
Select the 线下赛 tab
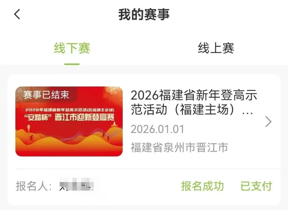click(x=72, y=48)
